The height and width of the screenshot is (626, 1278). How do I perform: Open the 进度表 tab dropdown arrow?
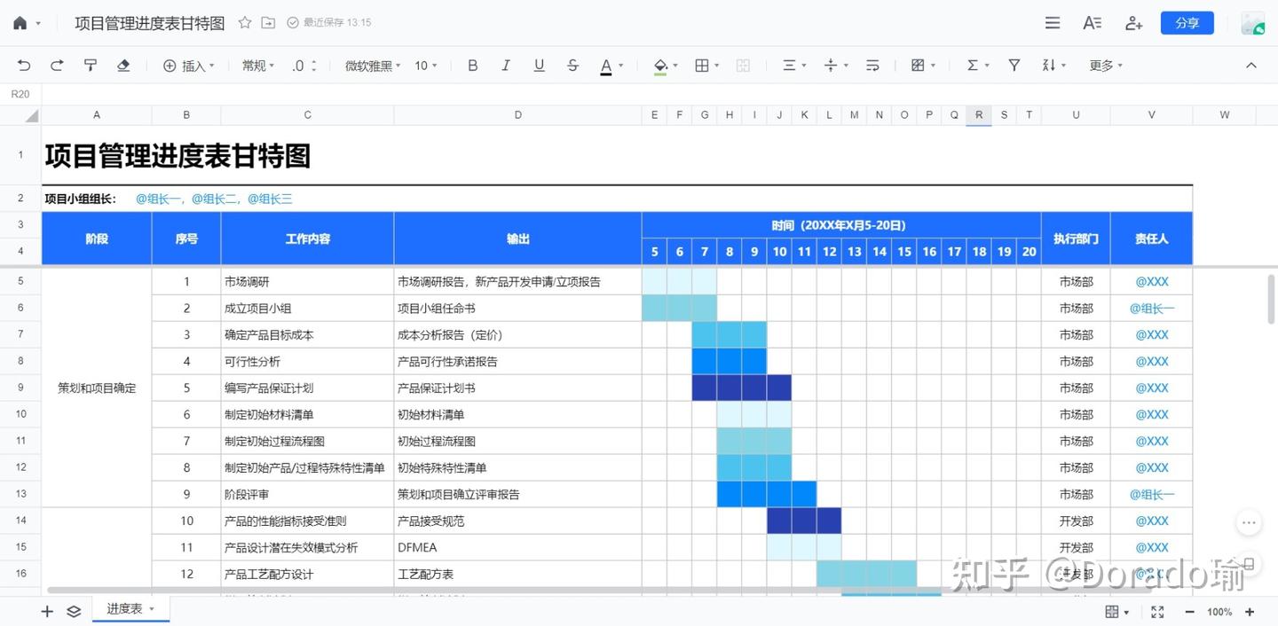(152, 609)
